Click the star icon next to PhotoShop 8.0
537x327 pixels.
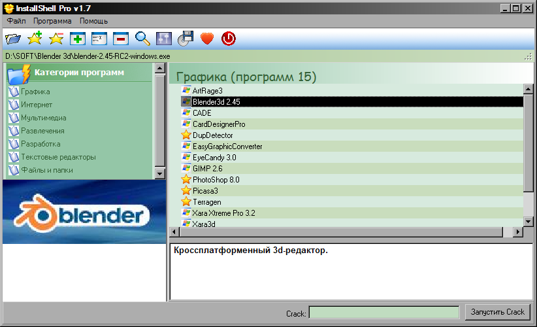pyautogui.click(x=186, y=180)
